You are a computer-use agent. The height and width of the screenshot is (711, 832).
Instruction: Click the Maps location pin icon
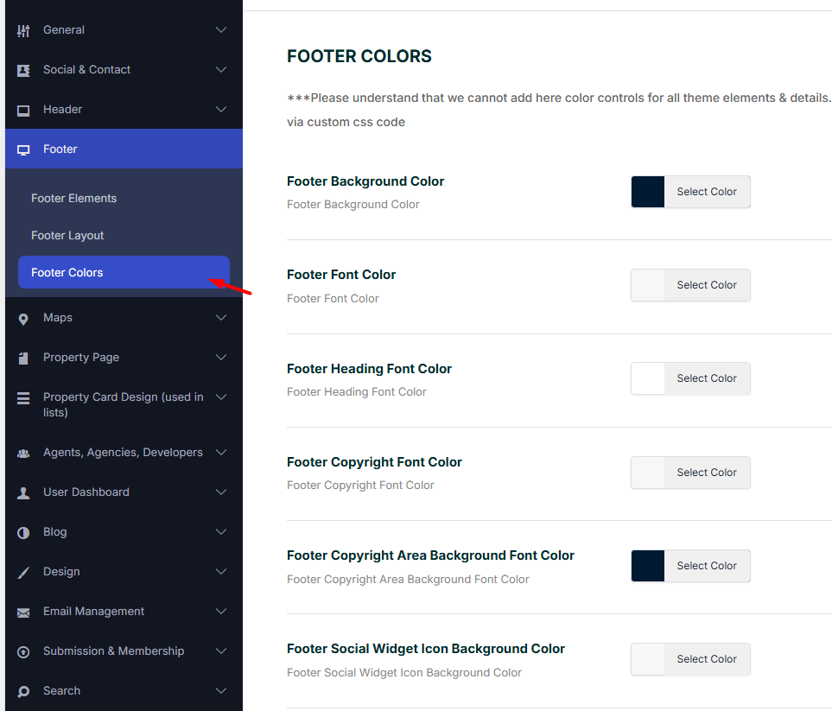coord(23,319)
